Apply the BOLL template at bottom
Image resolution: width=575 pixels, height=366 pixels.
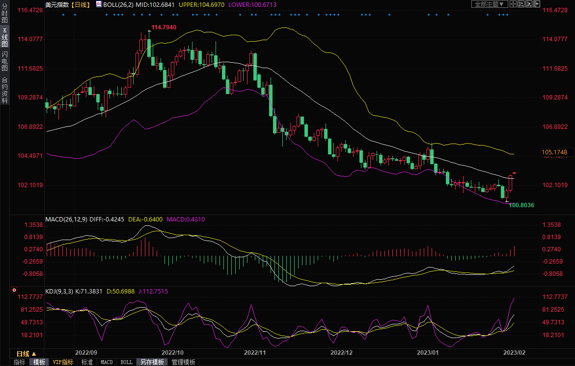(126, 362)
